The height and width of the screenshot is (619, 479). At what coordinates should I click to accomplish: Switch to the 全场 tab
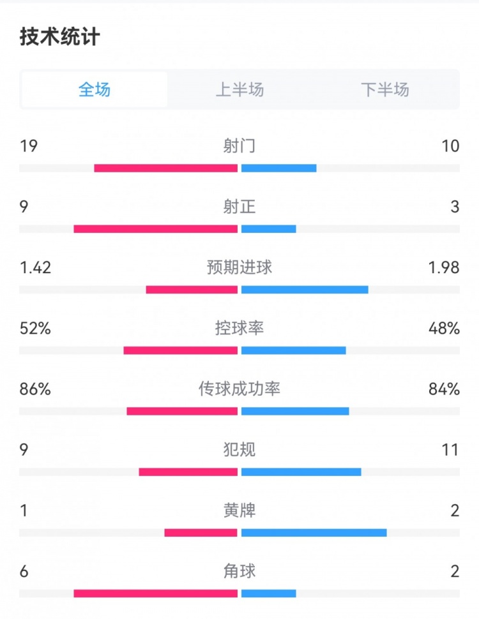(95, 89)
